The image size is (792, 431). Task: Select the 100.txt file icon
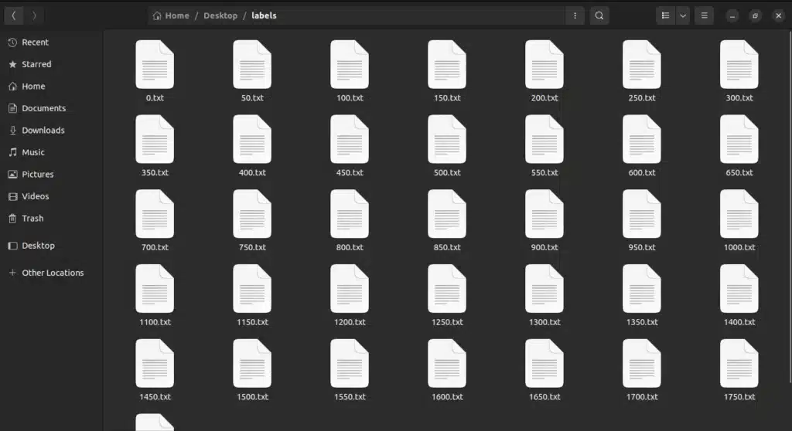(350, 65)
